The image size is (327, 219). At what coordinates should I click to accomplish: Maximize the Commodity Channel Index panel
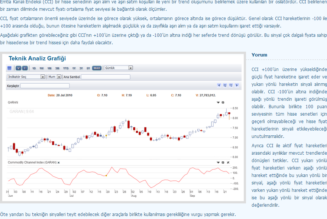tap(223, 162)
